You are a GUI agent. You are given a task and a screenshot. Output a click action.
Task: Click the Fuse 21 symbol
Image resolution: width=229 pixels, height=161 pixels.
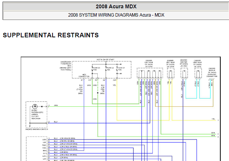pos(117,69)
